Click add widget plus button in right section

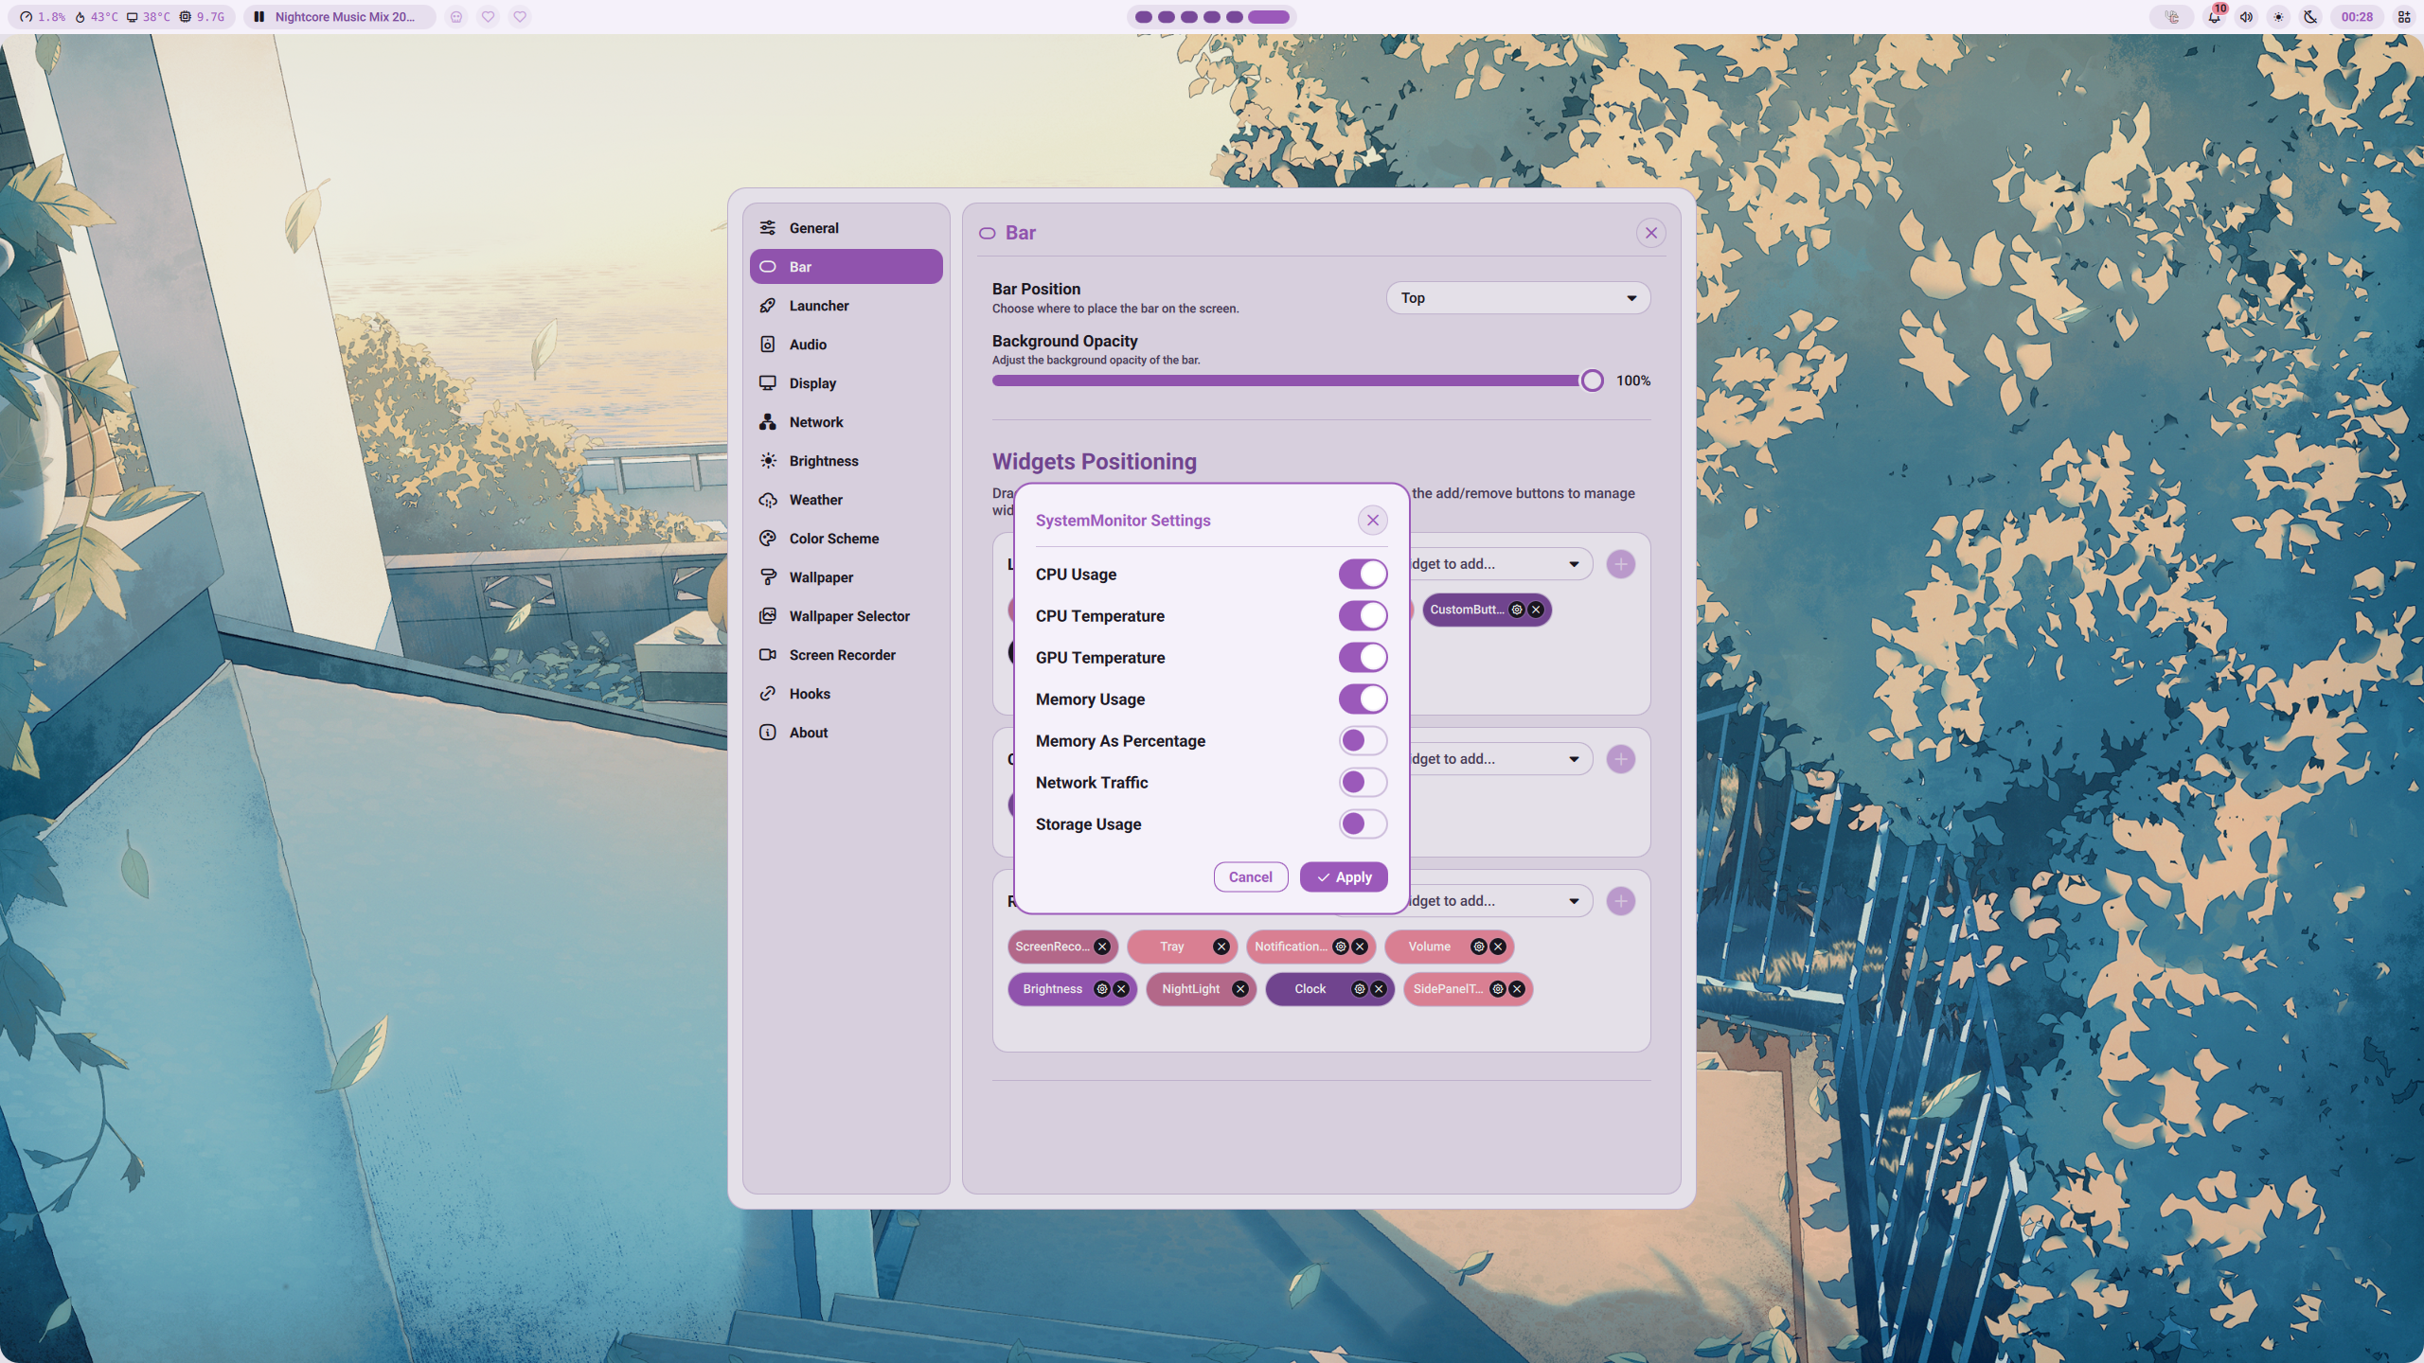pyautogui.click(x=1621, y=901)
